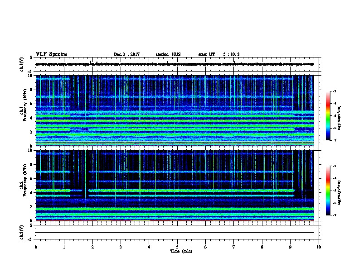Viewport: 359px width, 277px height.
Task: Click the "ch.1(V)" waveform axis label
Action: pos(21,64)
